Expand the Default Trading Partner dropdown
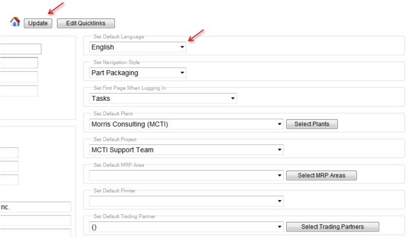This screenshot has height=238, width=407. tap(186, 227)
